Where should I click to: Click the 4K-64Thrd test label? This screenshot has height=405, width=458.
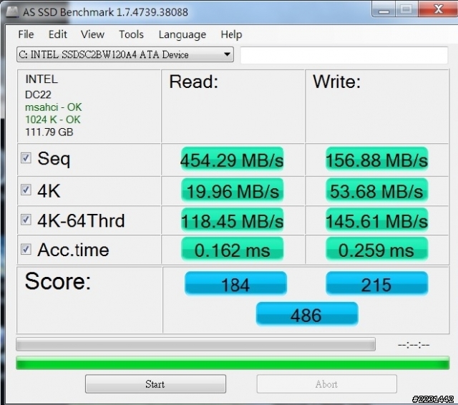coord(81,220)
